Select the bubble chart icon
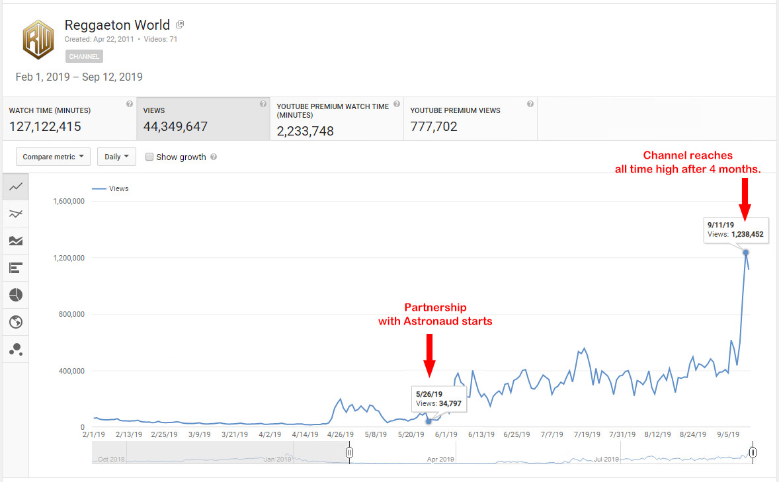The image size is (779, 482). pyautogui.click(x=16, y=349)
